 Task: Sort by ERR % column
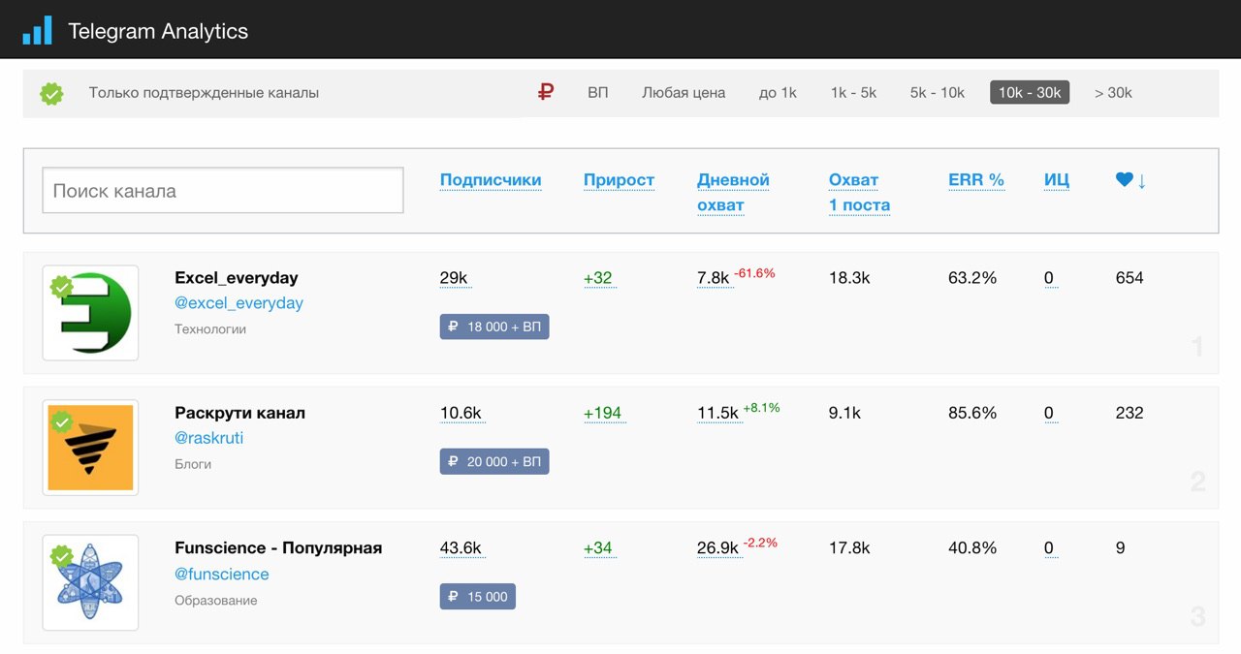[x=976, y=180]
